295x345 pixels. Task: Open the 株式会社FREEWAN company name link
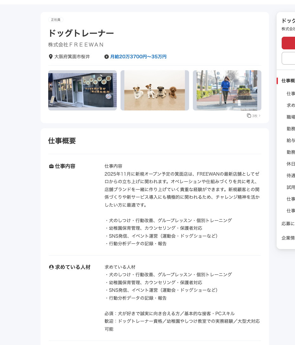tap(76, 45)
